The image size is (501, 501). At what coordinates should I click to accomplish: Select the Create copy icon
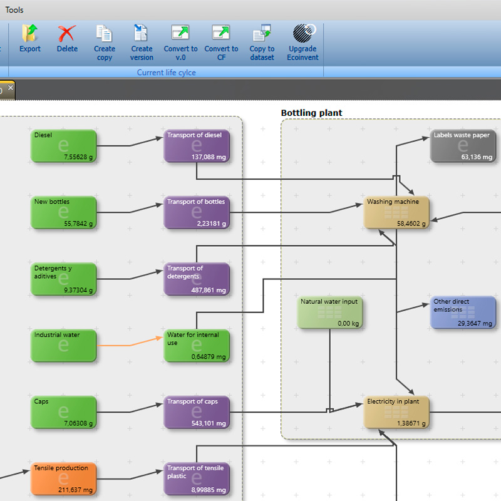pos(105,34)
